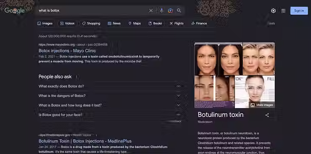Image resolution: width=311 pixels, height=154 pixels.
Task: Switch to the Books tab
Action: tap(155, 24)
